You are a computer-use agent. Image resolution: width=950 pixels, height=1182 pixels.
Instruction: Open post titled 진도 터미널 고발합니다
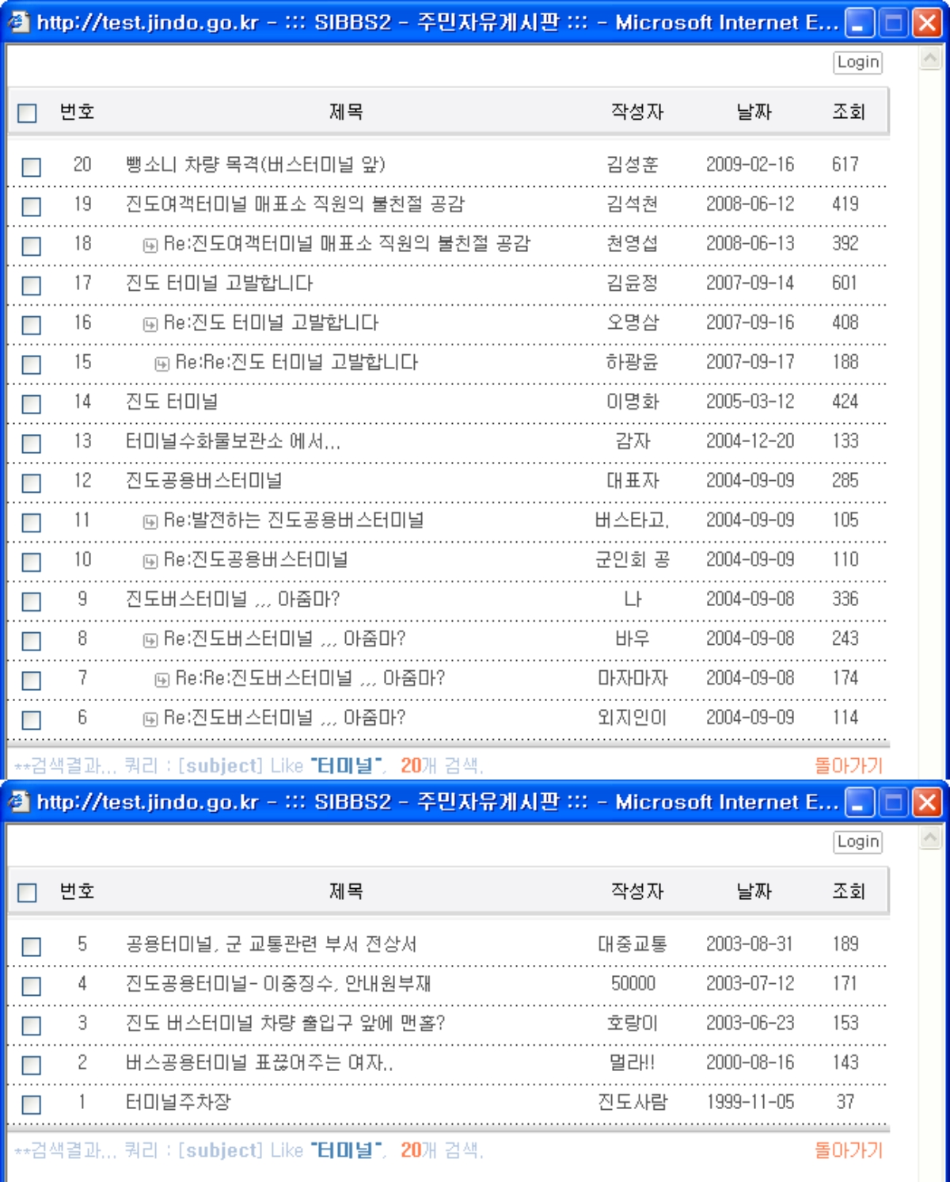[219, 284]
